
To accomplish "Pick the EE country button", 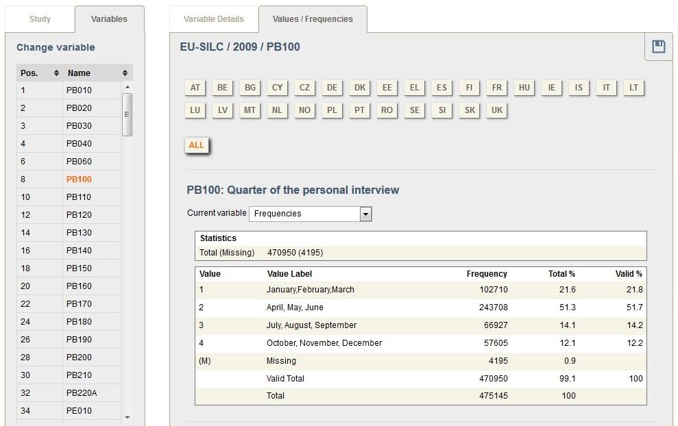I will 387,87.
